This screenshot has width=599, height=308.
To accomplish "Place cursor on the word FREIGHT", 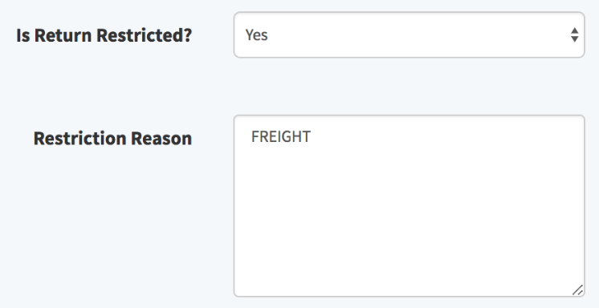I will click(281, 136).
